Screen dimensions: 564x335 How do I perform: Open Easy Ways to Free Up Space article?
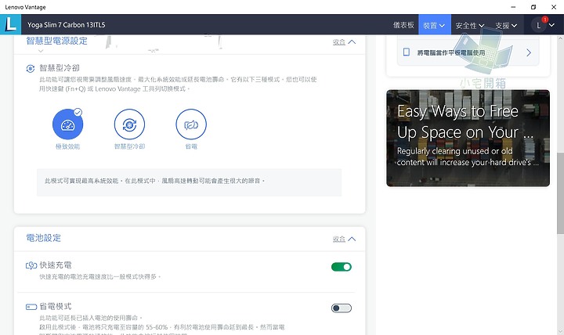pyautogui.click(x=468, y=138)
